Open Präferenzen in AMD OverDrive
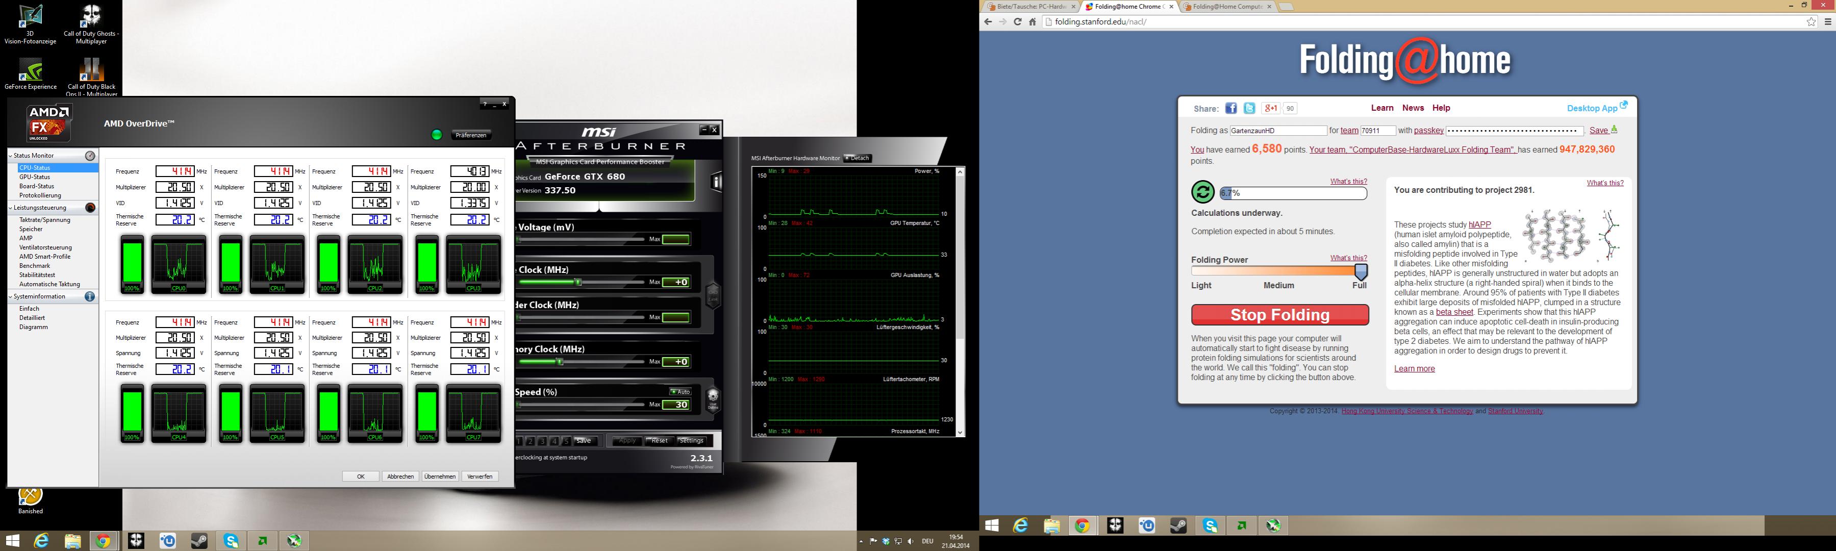 coord(471,135)
